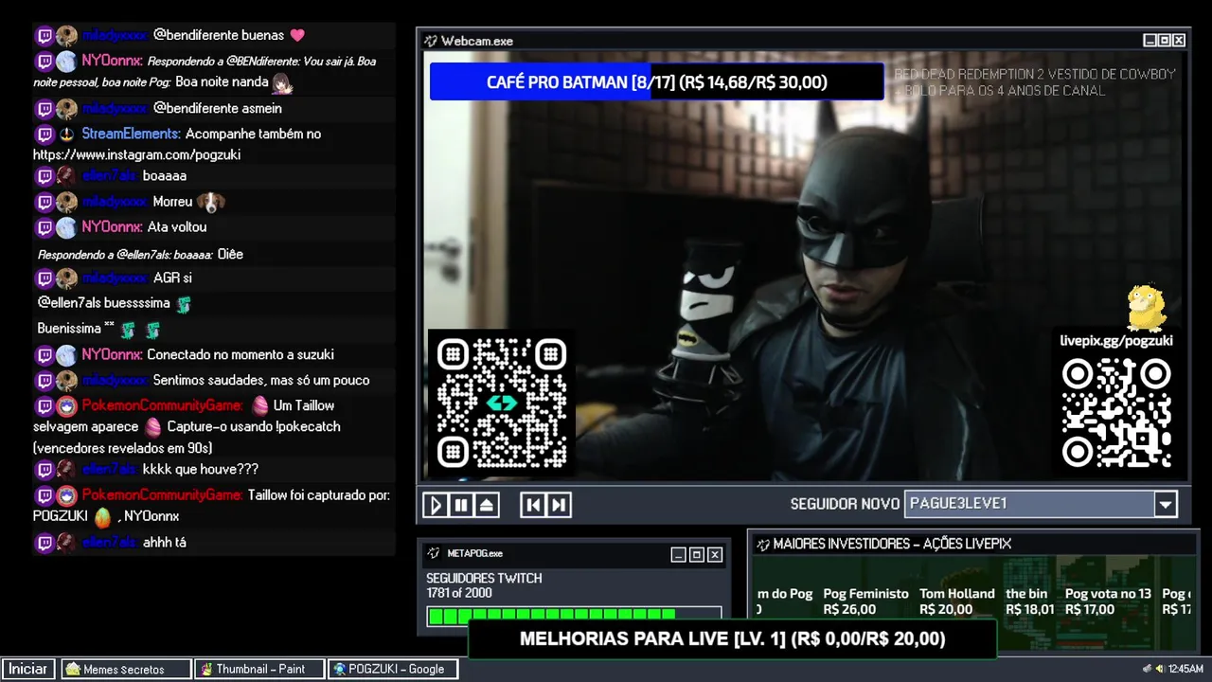Close the Webcam.exe window
This screenshot has width=1212, height=682.
[x=1179, y=41]
